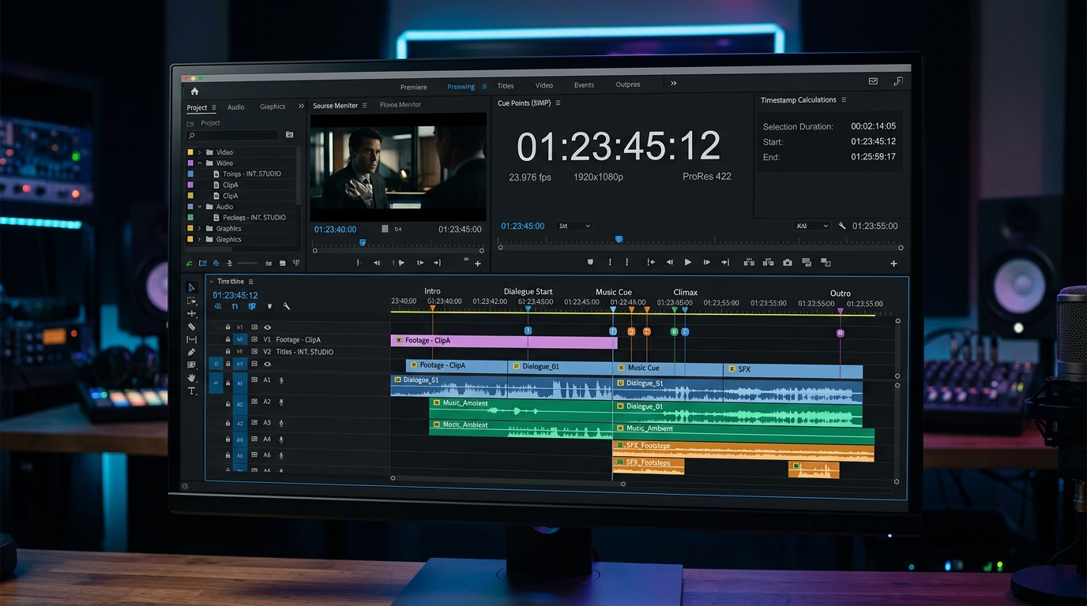The image size is (1087, 606).
Task: Open zoom level dropdown in Cue Points monitor
Action: point(574,226)
